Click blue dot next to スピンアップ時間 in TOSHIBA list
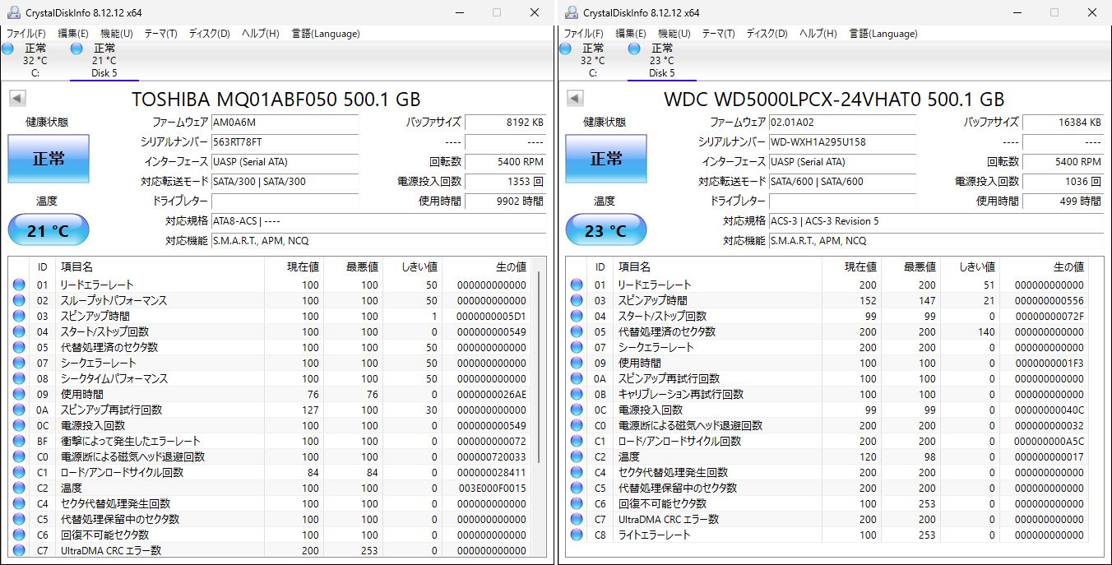Image resolution: width=1112 pixels, height=565 pixels. pyautogui.click(x=19, y=316)
